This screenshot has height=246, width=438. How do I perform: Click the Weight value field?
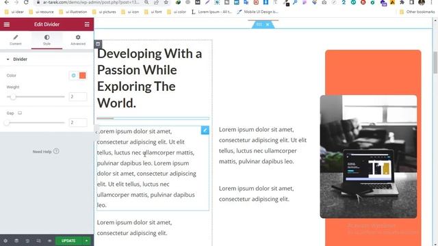point(77,96)
